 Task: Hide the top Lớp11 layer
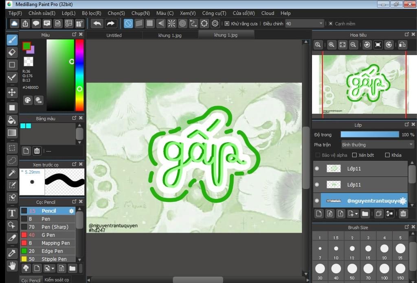pyautogui.click(x=317, y=168)
